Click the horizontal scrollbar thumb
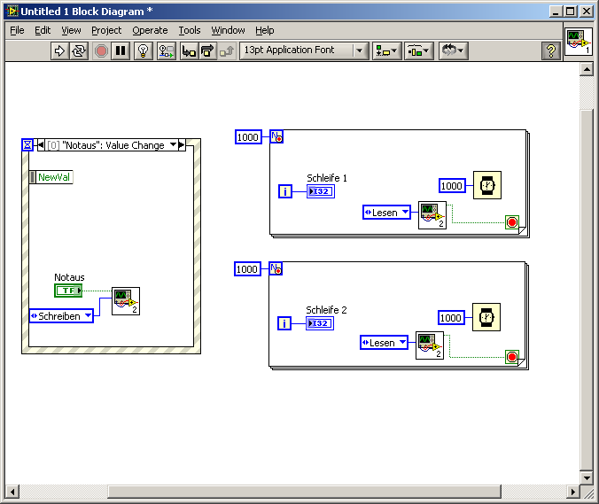 pos(304,492)
